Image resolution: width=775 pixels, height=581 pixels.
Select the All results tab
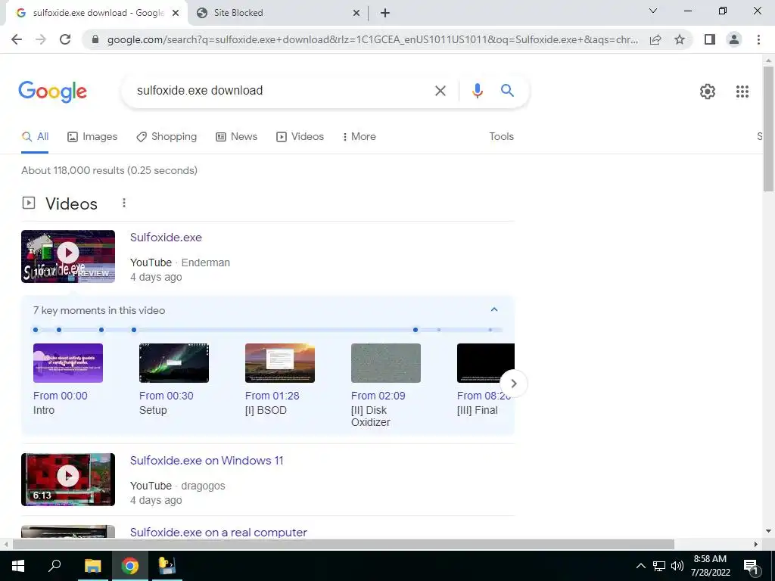pos(35,137)
